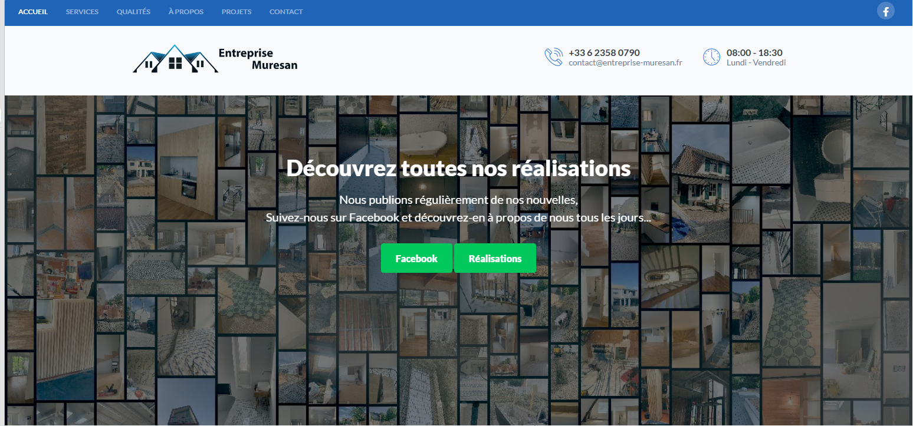The image size is (913, 426).
Task: Click the contact@entreprise-muresan.fr email address
Action: pyautogui.click(x=625, y=62)
